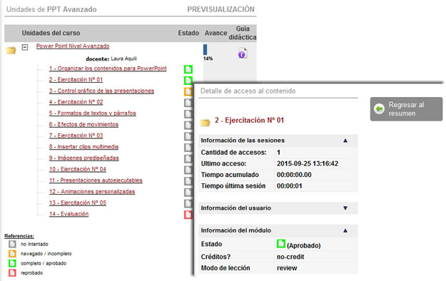Open unit 11 - Presentaciones autoejecutables
Image resolution: width=446 pixels, height=281 pixels.
(x=96, y=180)
